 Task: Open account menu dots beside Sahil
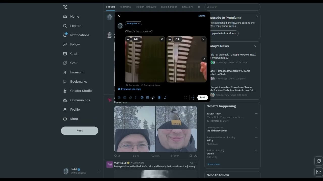[99, 171]
